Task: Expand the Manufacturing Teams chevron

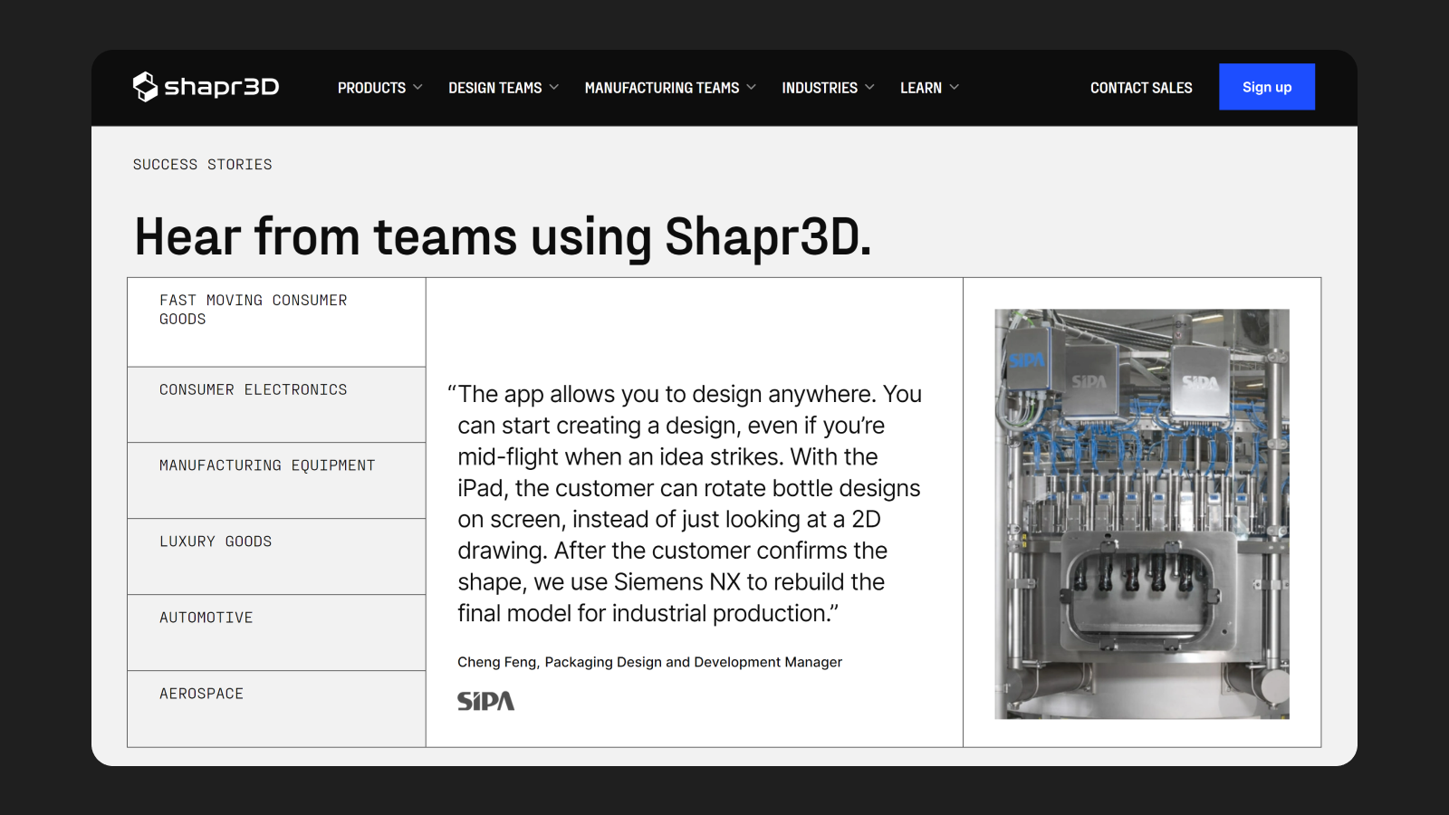Action: 751,88
